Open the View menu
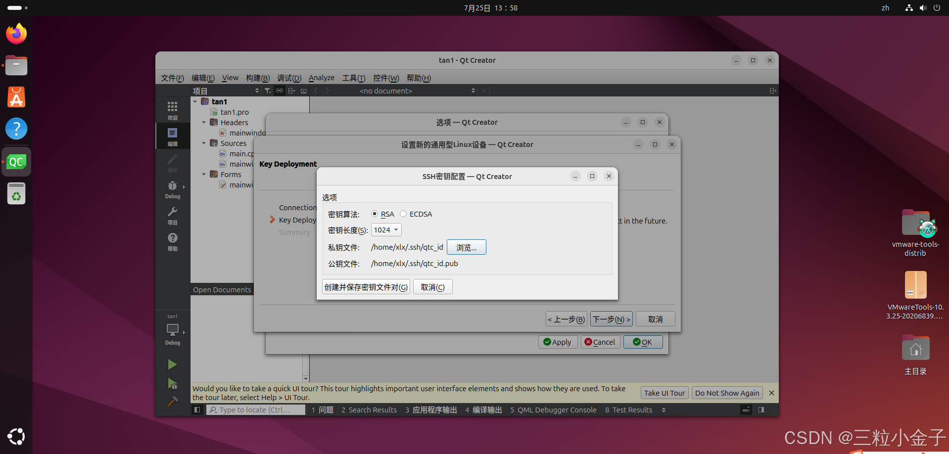Screen dimensions: 949x454 pyautogui.click(x=230, y=78)
